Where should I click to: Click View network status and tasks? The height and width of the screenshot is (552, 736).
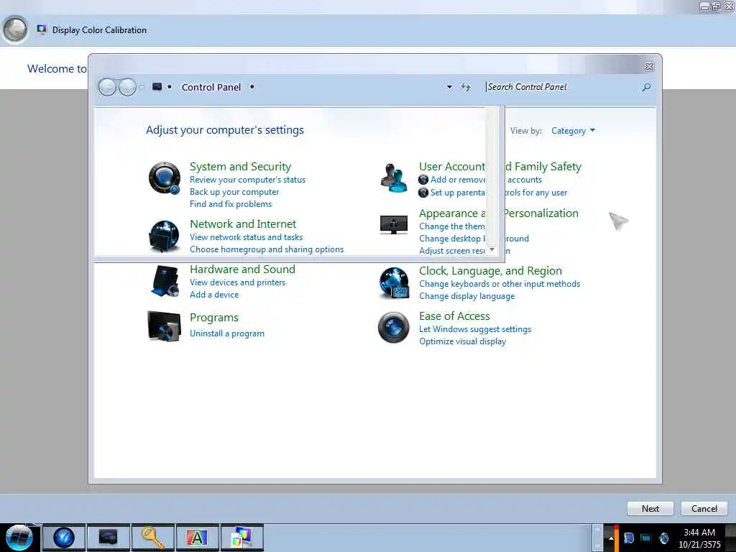tap(246, 237)
